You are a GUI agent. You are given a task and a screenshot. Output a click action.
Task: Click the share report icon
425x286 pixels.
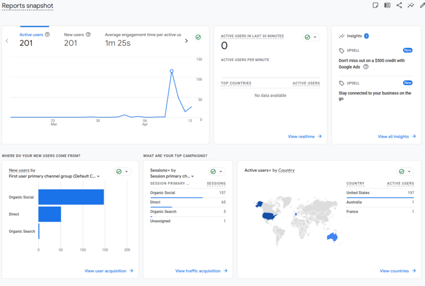pyautogui.click(x=399, y=5)
